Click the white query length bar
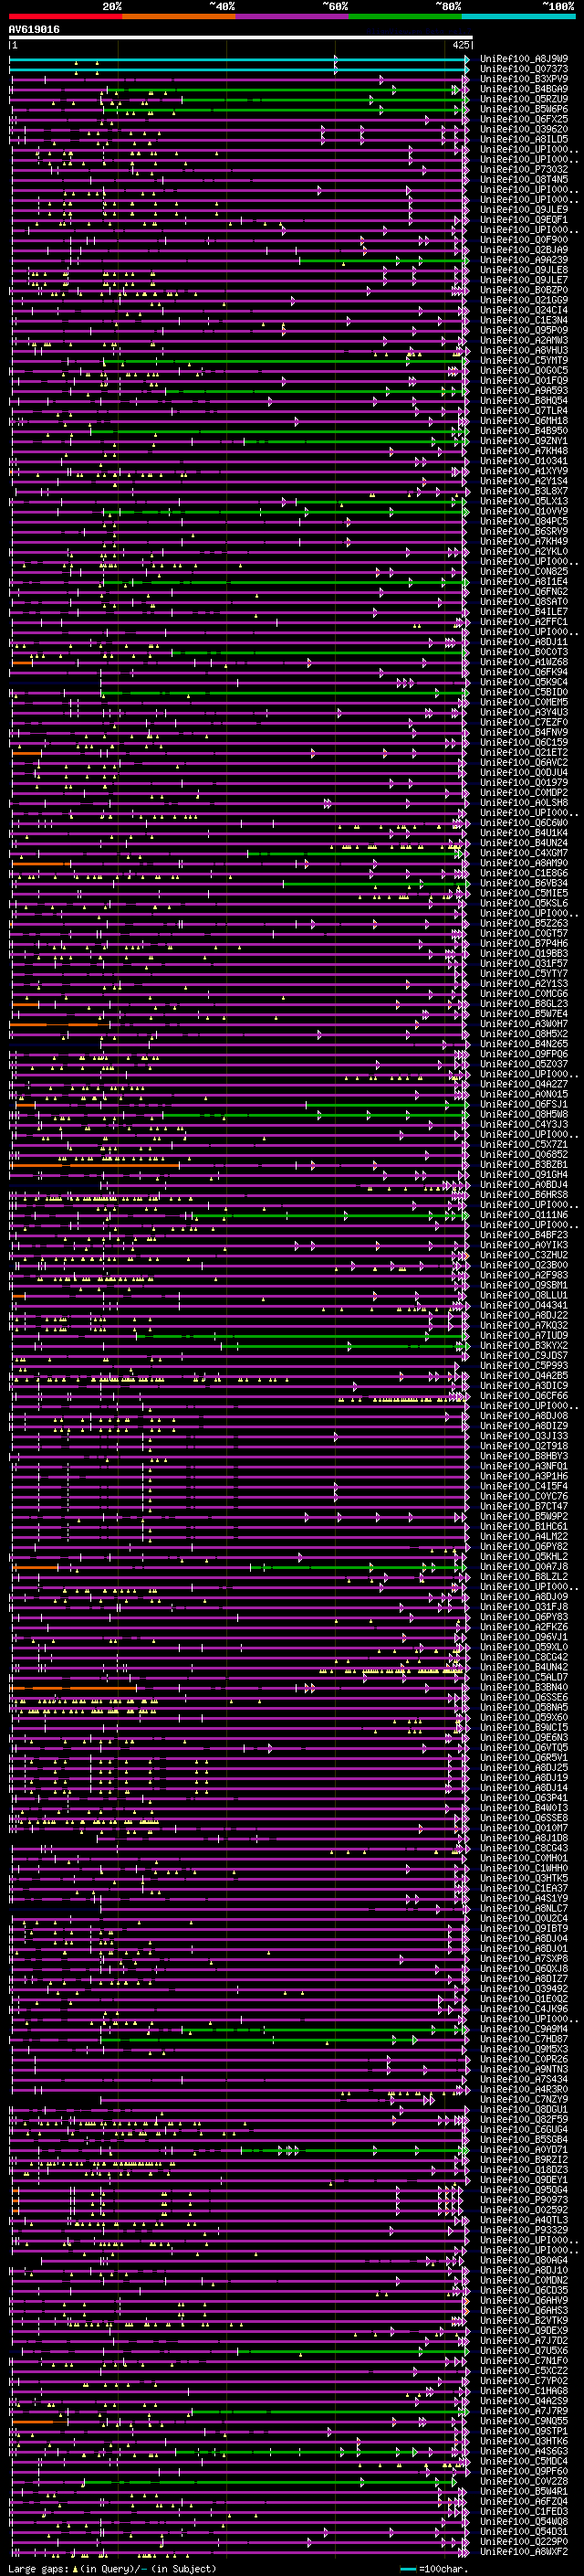Image resolution: width=584 pixels, height=2576 pixels. (241, 38)
